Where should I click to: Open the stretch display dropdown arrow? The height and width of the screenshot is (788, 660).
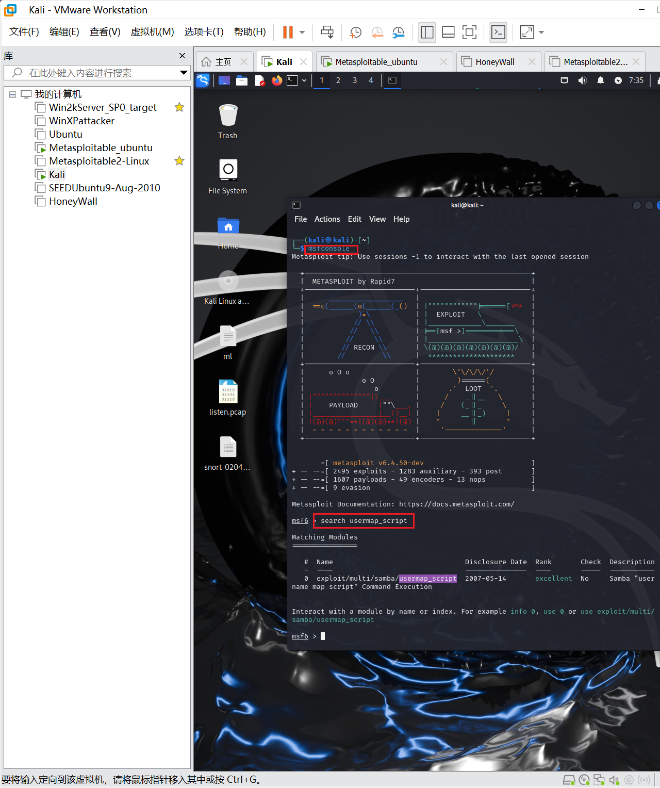[x=541, y=32]
